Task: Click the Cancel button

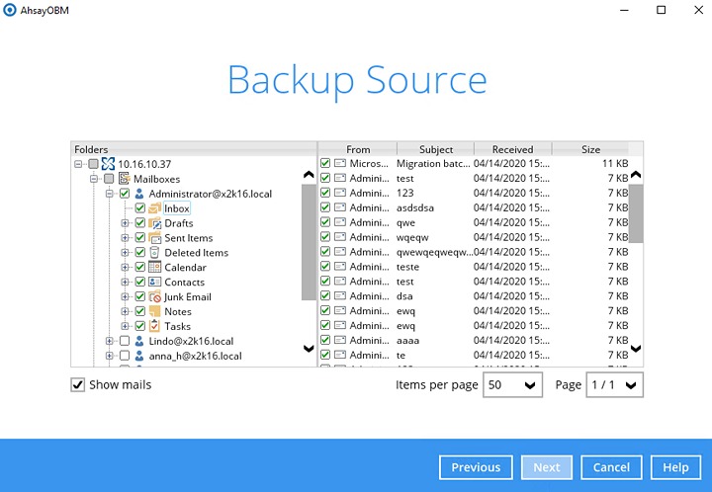Action: point(611,467)
